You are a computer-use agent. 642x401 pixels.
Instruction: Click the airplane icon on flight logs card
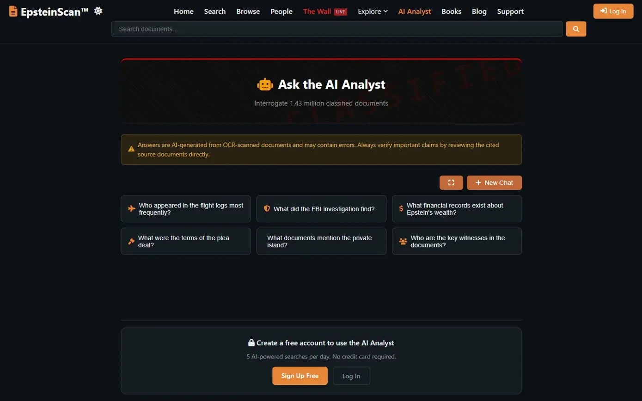[132, 209]
